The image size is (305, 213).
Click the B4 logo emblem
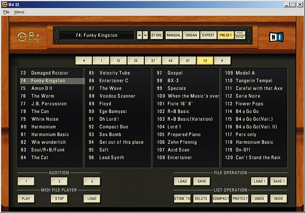tap(28, 37)
